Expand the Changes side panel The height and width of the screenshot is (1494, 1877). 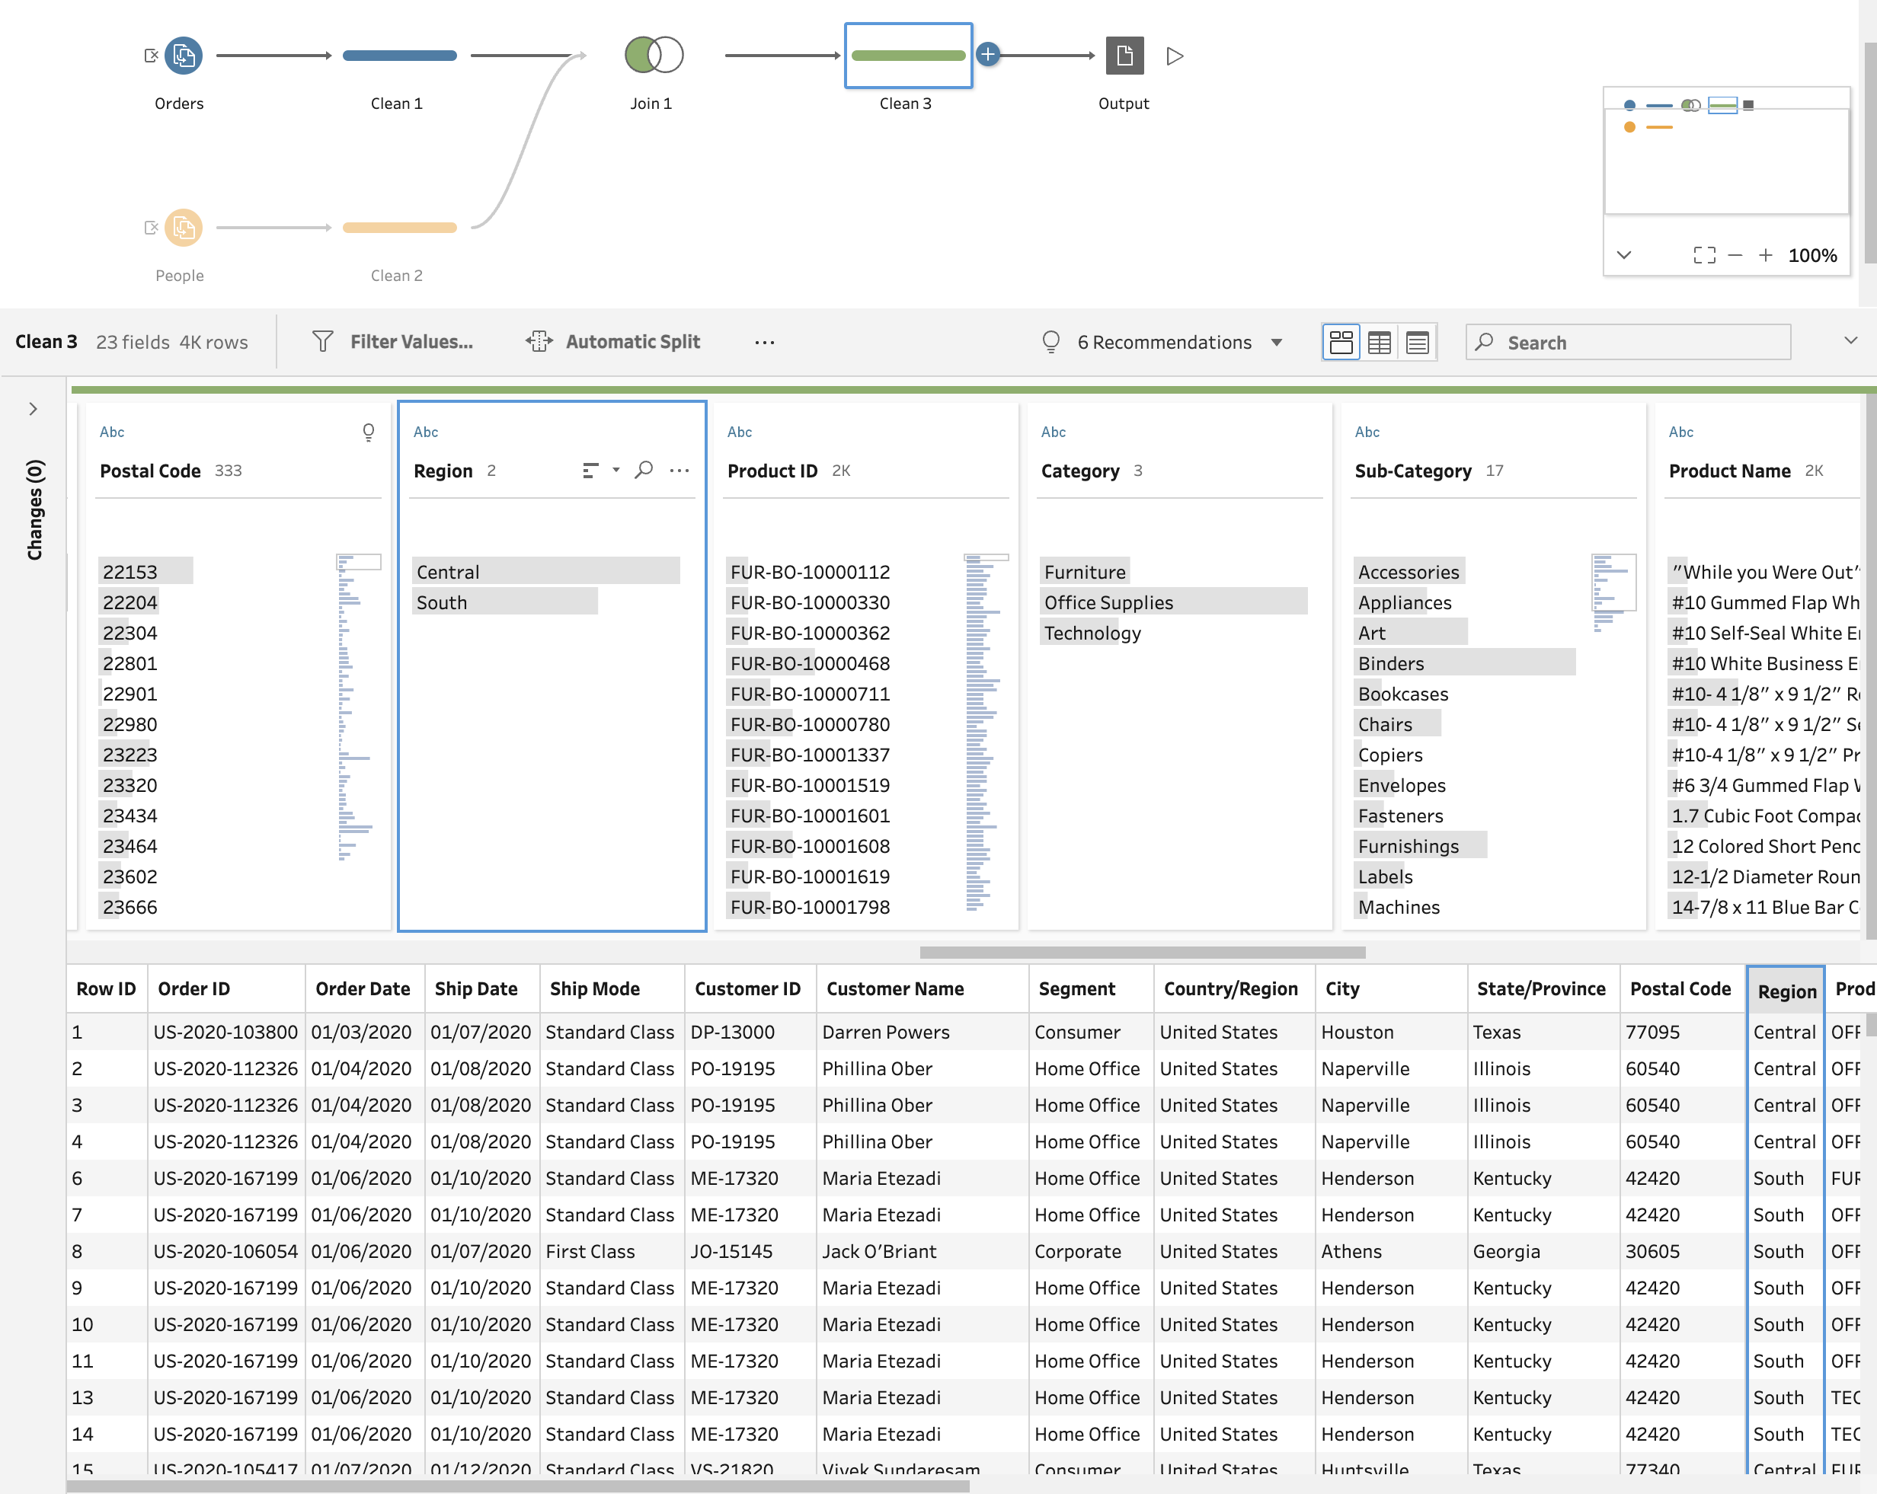coord(33,409)
